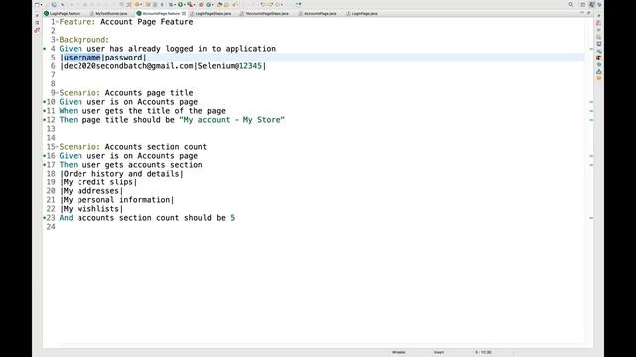Minimize the editor area
The height and width of the screenshot is (357, 636).
click(x=582, y=13)
